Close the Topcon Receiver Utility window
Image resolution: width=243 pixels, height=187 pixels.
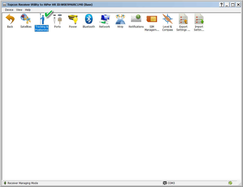click(x=238, y=5)
